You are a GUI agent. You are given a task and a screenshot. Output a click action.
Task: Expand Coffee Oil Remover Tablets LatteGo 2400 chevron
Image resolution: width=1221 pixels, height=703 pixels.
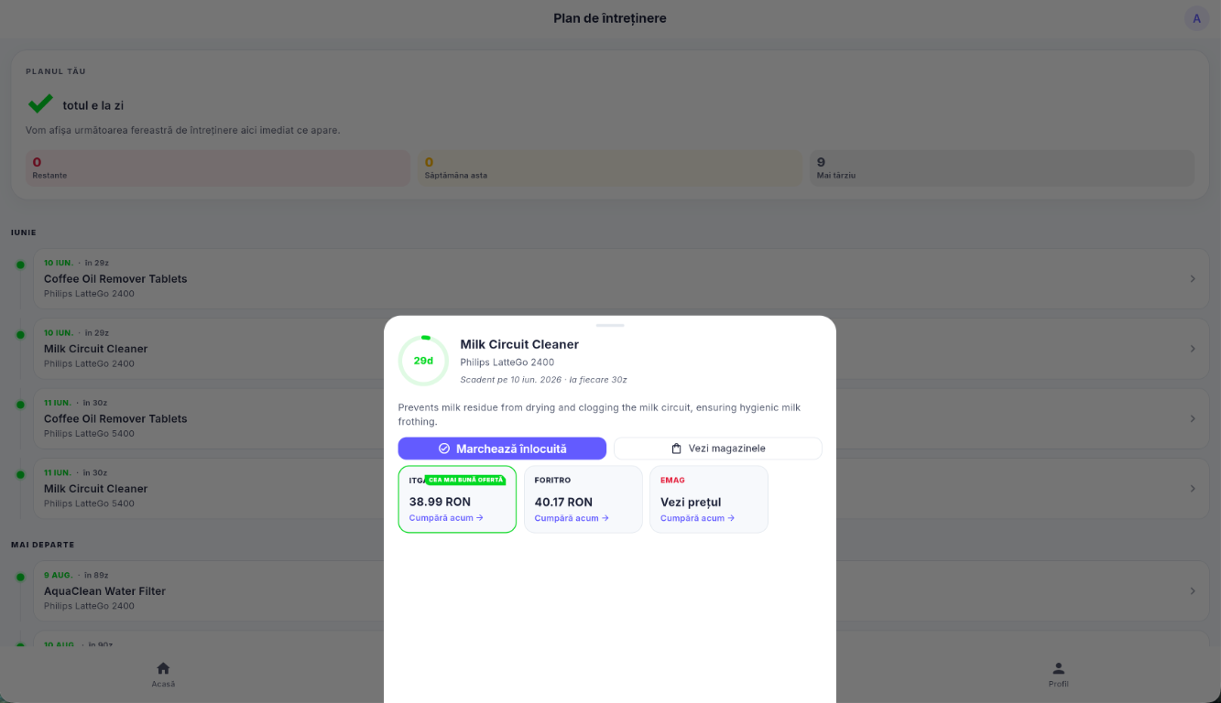(1193, 278)
